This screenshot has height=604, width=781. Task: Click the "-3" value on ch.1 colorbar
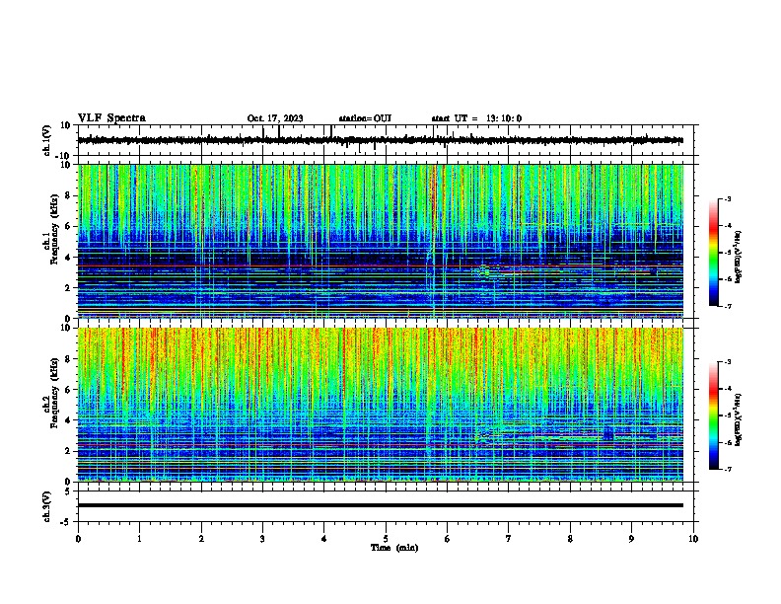(727, 198)
